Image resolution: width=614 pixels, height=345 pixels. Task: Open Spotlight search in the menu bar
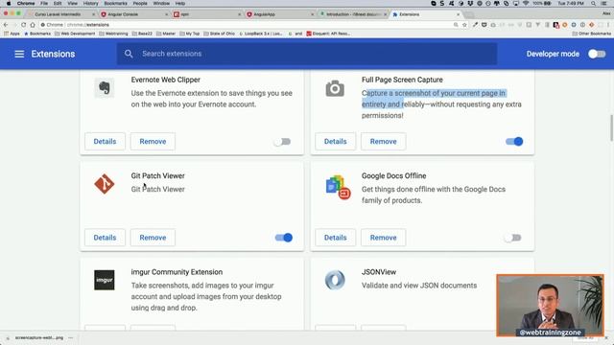pos(593,3)
